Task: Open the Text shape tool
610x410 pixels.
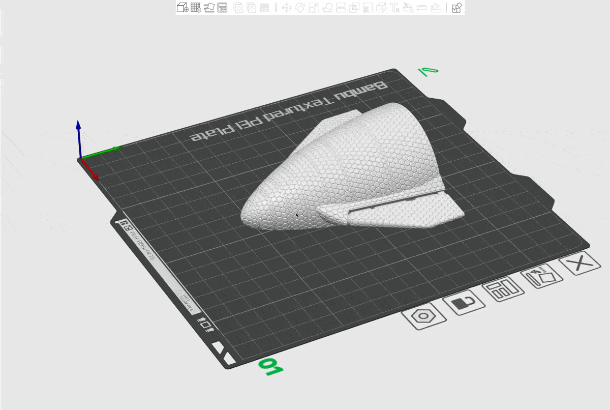Action: pyautogui.click(x=394, y=8)
